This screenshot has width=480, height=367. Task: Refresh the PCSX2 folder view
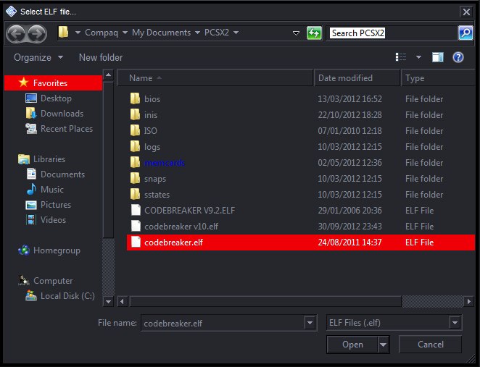pyautogui.click(x=314, y=33)
